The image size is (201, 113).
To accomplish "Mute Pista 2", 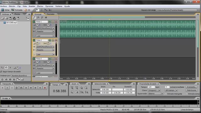I will 50,40.
